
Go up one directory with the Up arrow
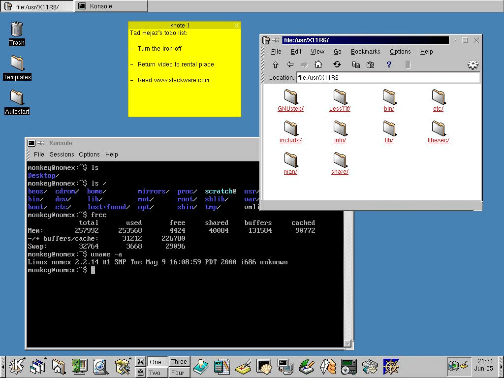(x=276, y=64)
